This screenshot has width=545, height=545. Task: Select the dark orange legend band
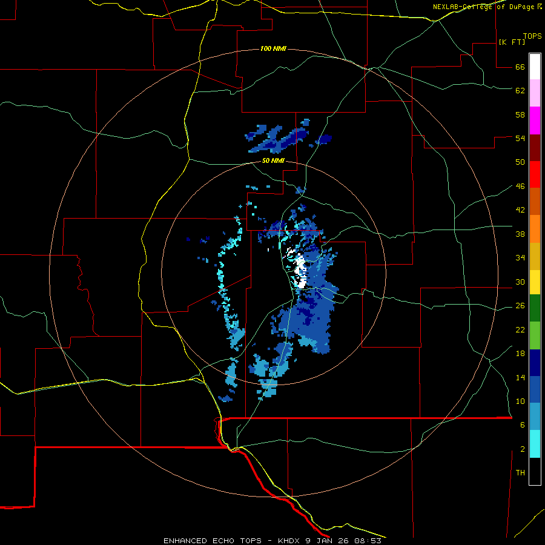click(x=535, y=201)
